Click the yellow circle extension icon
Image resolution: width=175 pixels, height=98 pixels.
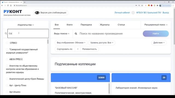154,5
